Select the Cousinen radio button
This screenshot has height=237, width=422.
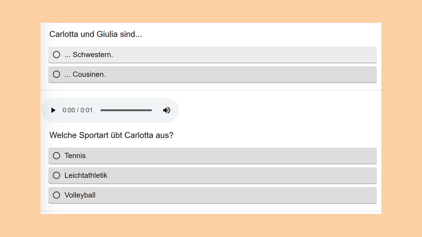click(x=56, y=74)
